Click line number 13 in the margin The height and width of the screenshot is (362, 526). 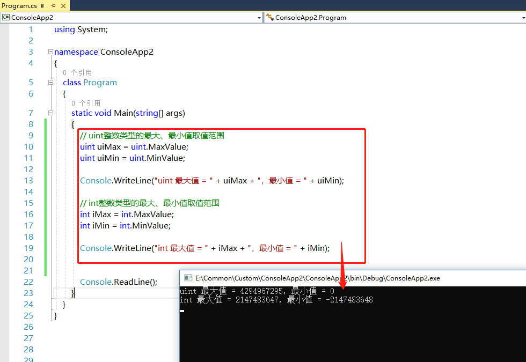pos(28,181)
